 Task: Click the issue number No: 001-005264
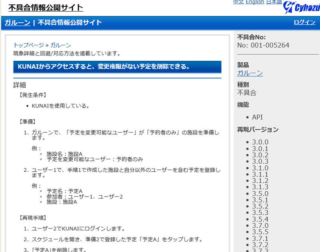click(263, 45)
